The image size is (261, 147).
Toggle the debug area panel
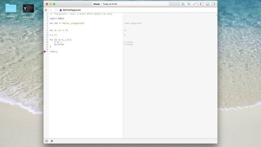click(x=208, y=4)
